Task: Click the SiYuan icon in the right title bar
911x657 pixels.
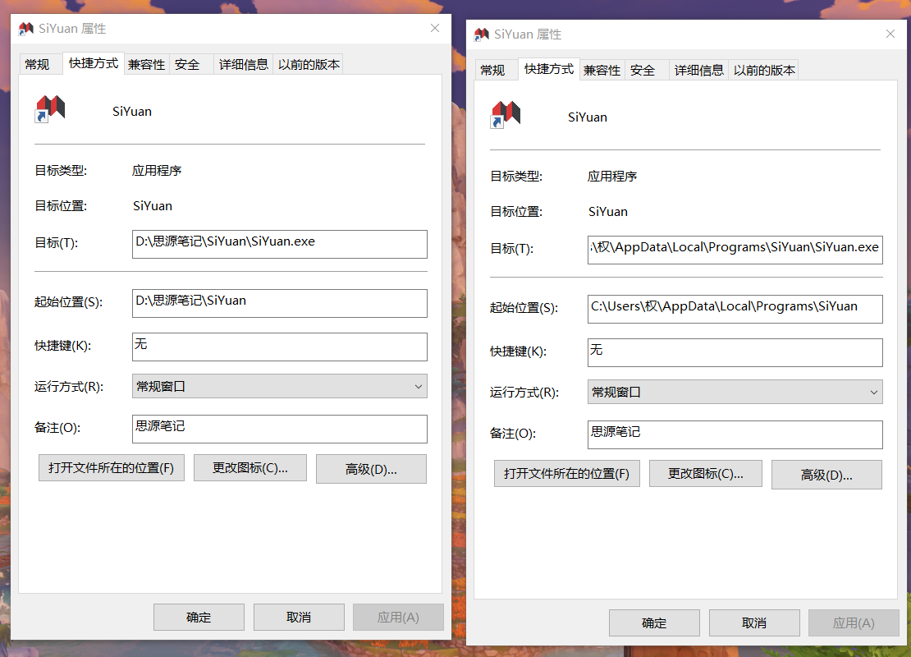Action: 480,34
